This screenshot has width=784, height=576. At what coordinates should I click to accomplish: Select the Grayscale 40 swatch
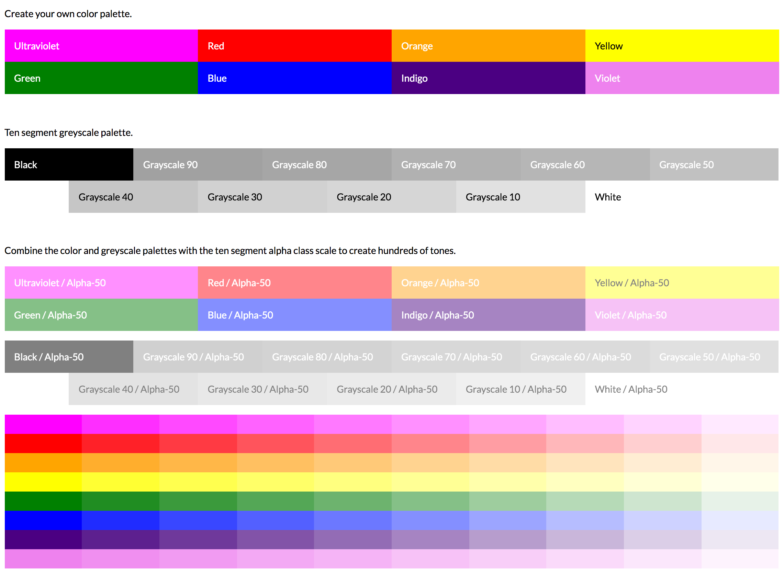tap(133, 197)
